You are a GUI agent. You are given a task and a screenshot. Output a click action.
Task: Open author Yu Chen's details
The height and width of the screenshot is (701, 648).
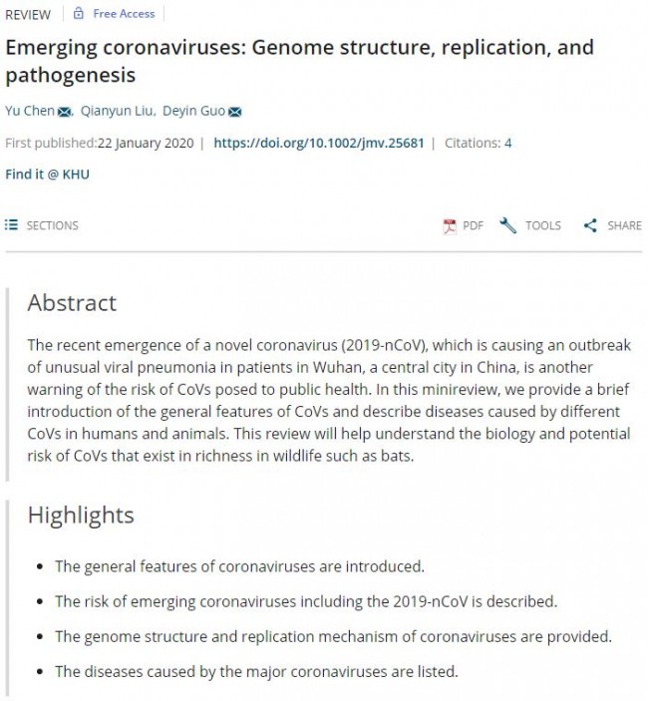click(x=30, y=111)
